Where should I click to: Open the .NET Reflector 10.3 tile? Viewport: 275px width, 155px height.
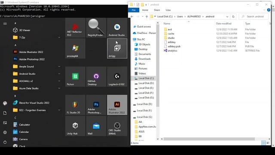[x=75, y=28]
